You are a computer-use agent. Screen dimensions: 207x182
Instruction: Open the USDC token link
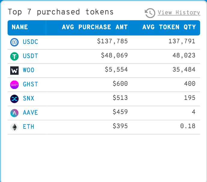pyautogui.click(x=30, y=42)
